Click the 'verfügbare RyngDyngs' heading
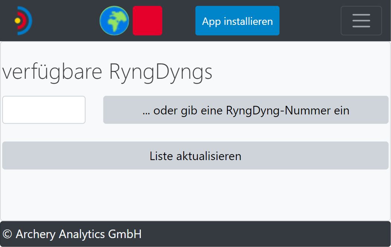The height and width of the screenshot is (247, 391). (x=107, y=72)
